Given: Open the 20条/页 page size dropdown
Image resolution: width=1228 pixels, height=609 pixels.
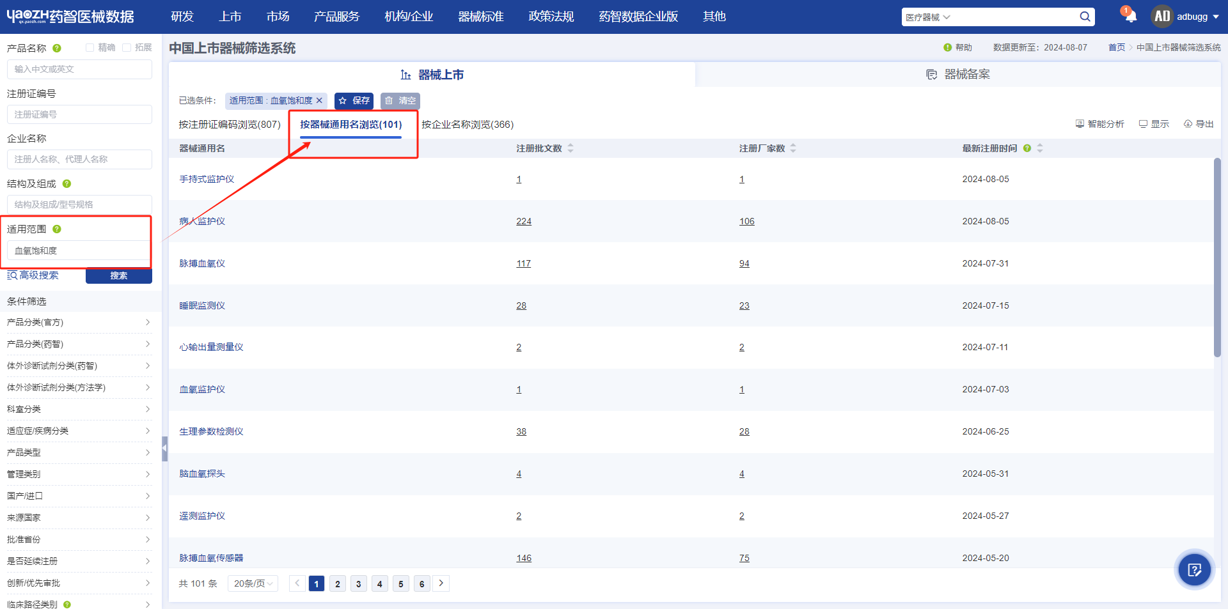Looking at the screenshot, I should [x=253, y=583].
